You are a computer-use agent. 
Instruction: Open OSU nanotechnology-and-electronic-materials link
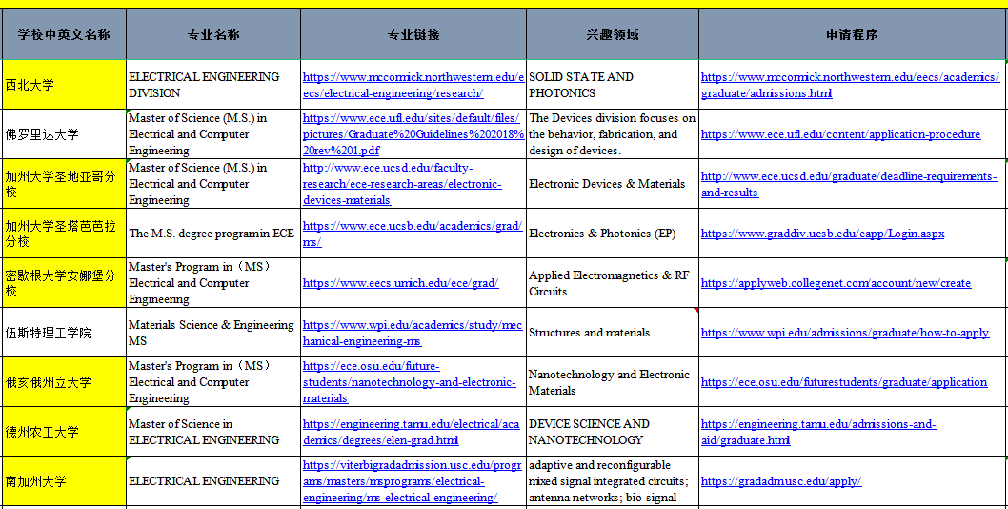click(x=410, y=382)
